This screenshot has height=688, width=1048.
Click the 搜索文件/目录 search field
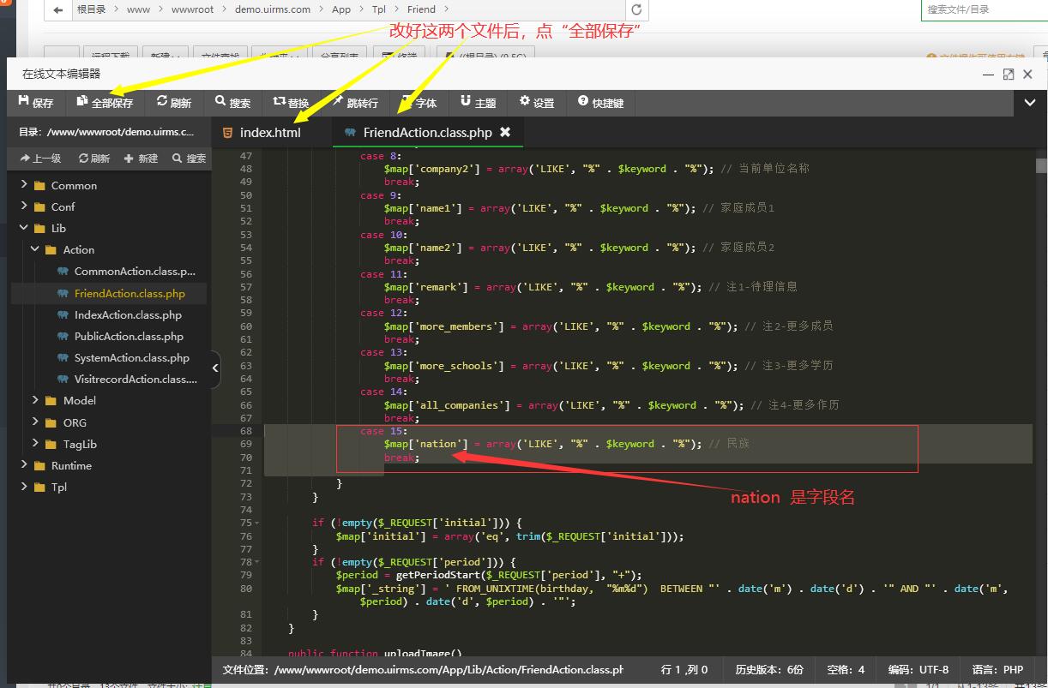pyautogui.click(x=984, y=9)
